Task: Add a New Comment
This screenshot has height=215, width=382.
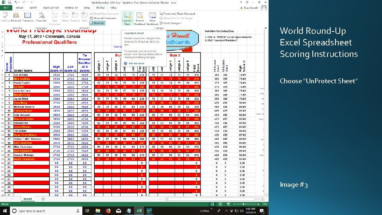Action: tap(55, 19)
